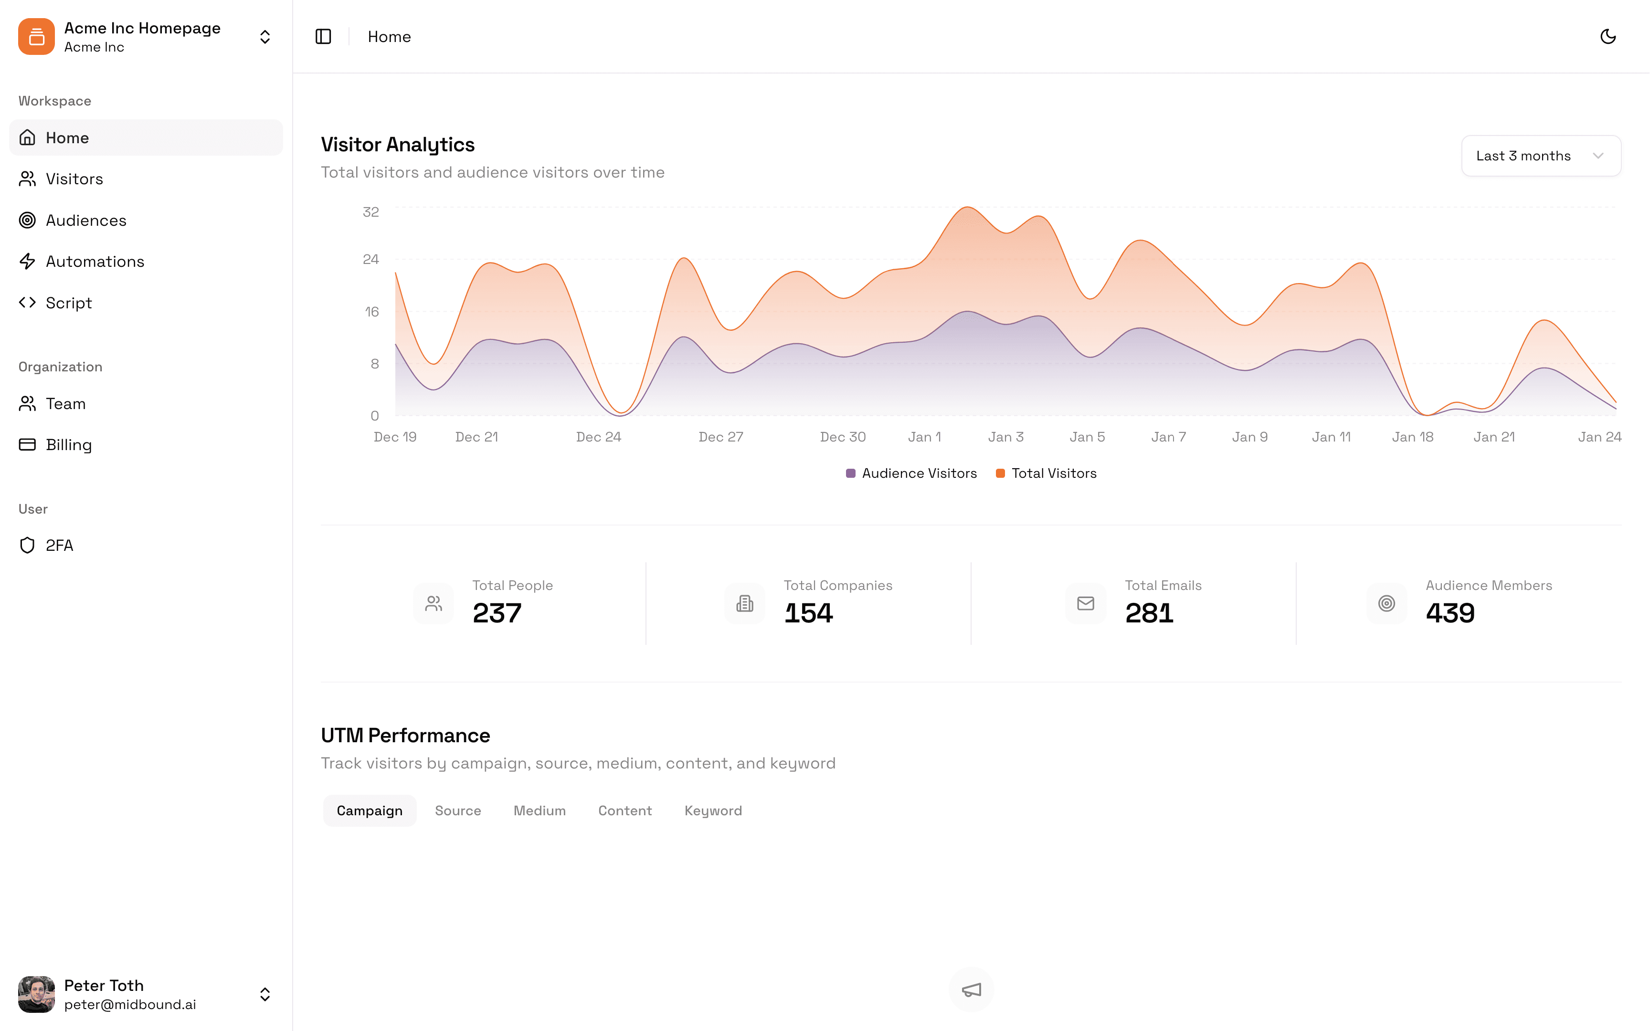
Task: Toggle dark mode with the moon icon
Action: pyautogui.click(x=1608, y=36)
